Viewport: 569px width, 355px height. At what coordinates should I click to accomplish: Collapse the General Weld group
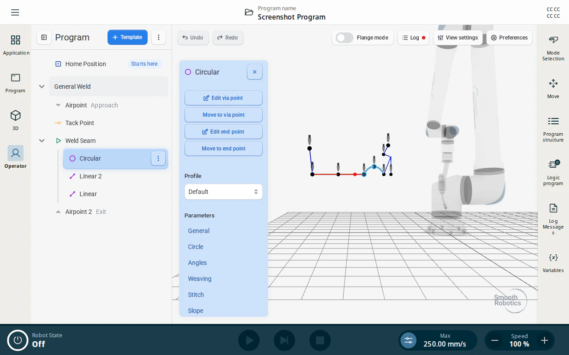[42, 87]
